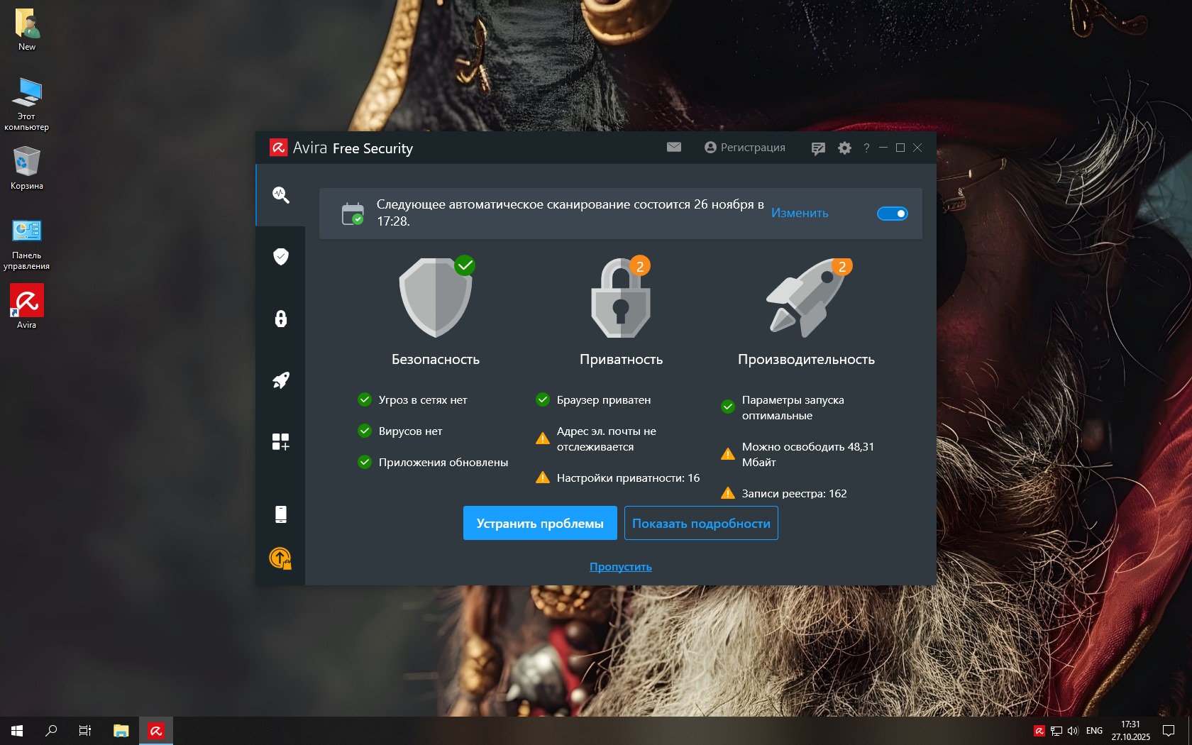Open Windows search from the taskbar

tap(51, 731)
